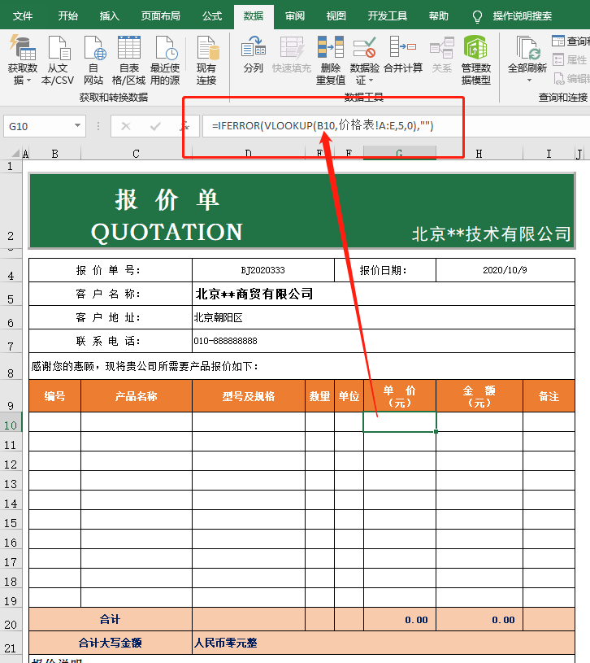
Task: Click the 合计 label cell
Action: [111, 619]
